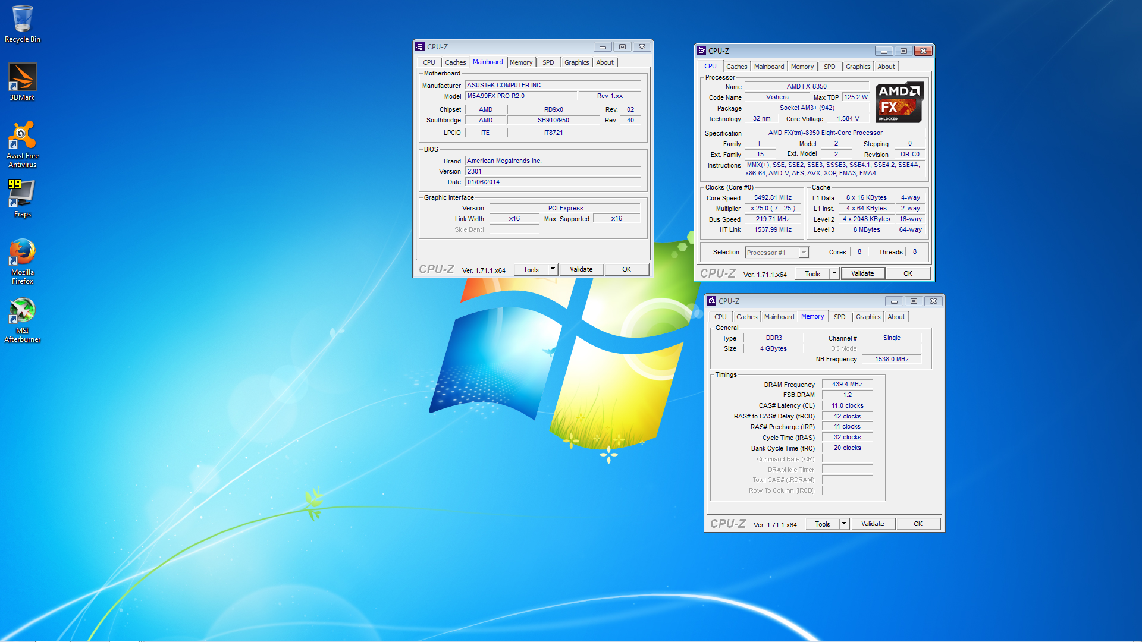Launch 3DMark from the desktop
This screenshot has width=1142, height=642.
(x=23, y=82)
